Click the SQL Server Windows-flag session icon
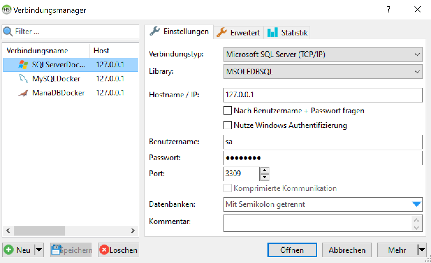The width and height of the screenshot is (431, 263). (23, 65)
